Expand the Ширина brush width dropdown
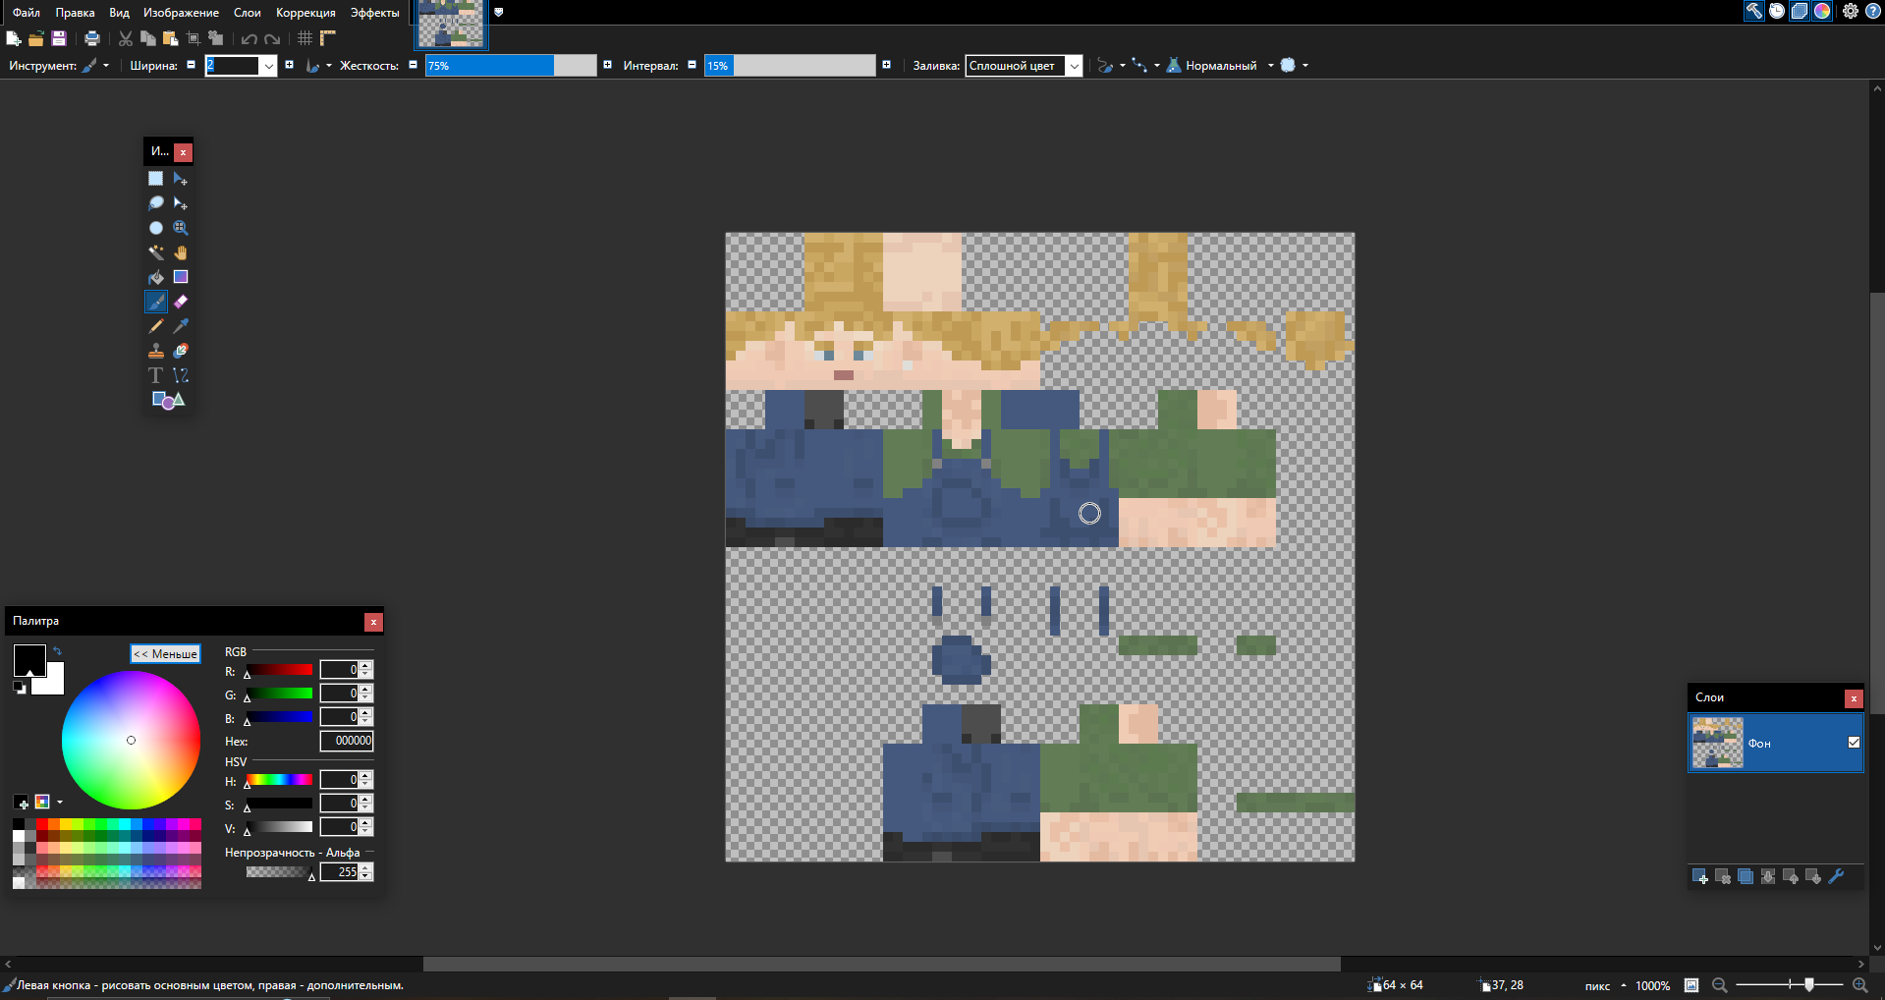Image resolution: width=1885 pixels, height=1000 pixels. pyautogui.click(x=268, y=66)
